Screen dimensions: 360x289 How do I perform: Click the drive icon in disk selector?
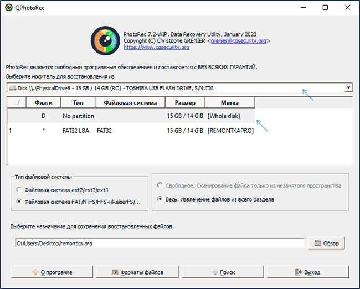(x=12, y=88)
